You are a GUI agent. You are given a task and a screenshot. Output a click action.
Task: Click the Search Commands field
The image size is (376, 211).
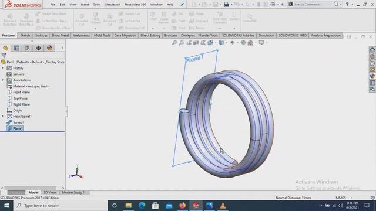[x=311, y=4]
